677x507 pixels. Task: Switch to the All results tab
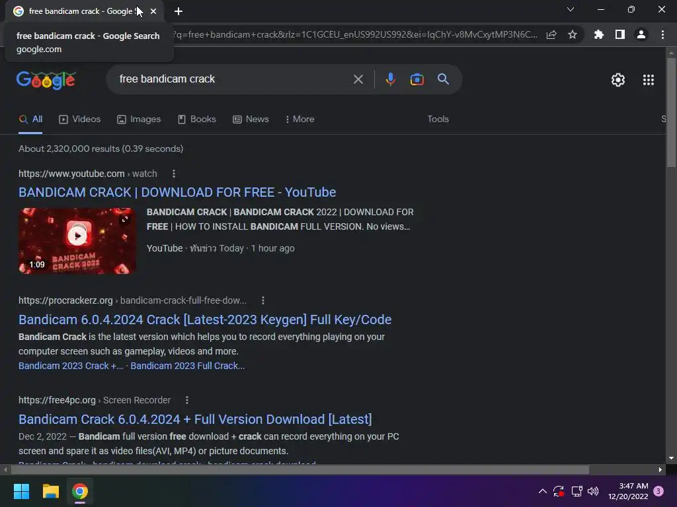(x=30, y=119)
